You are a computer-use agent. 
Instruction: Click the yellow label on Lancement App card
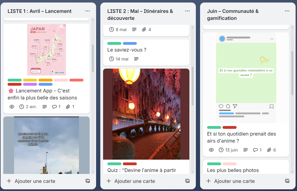click(x=30, y=80)
